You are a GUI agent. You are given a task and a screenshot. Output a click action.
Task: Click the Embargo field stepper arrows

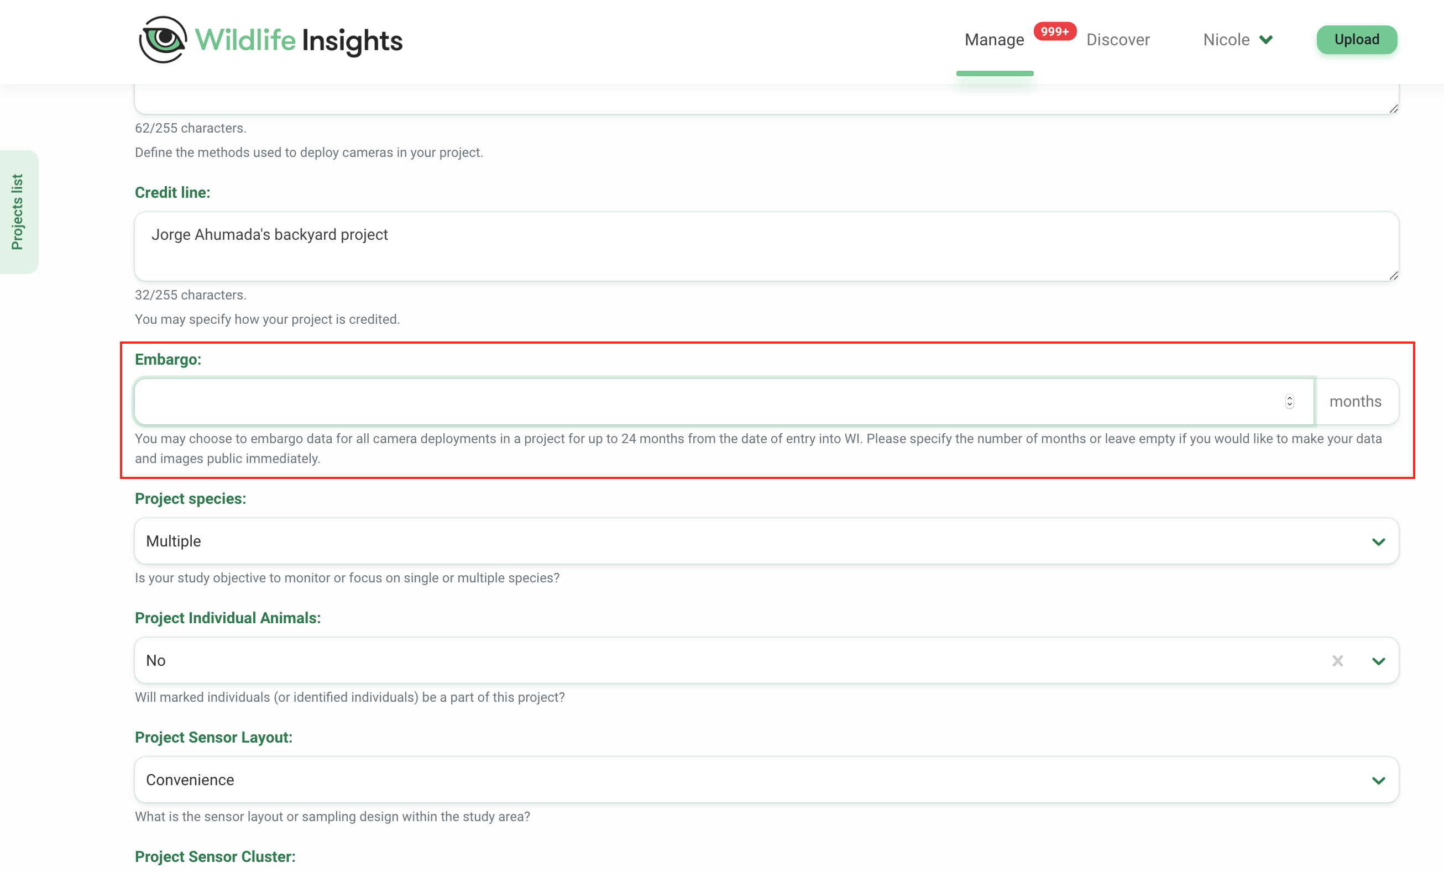click(1289, 401)
